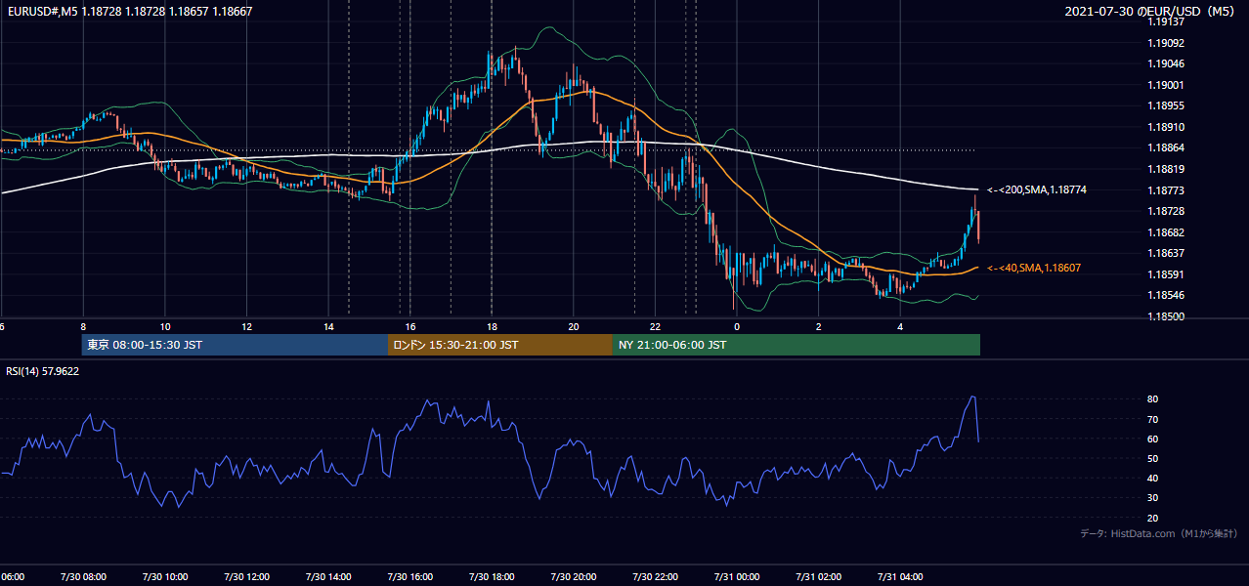The image size is (1249, 586).
Task: Click the 7/30 08:00 time label
Action: click(x=82, y=577)
